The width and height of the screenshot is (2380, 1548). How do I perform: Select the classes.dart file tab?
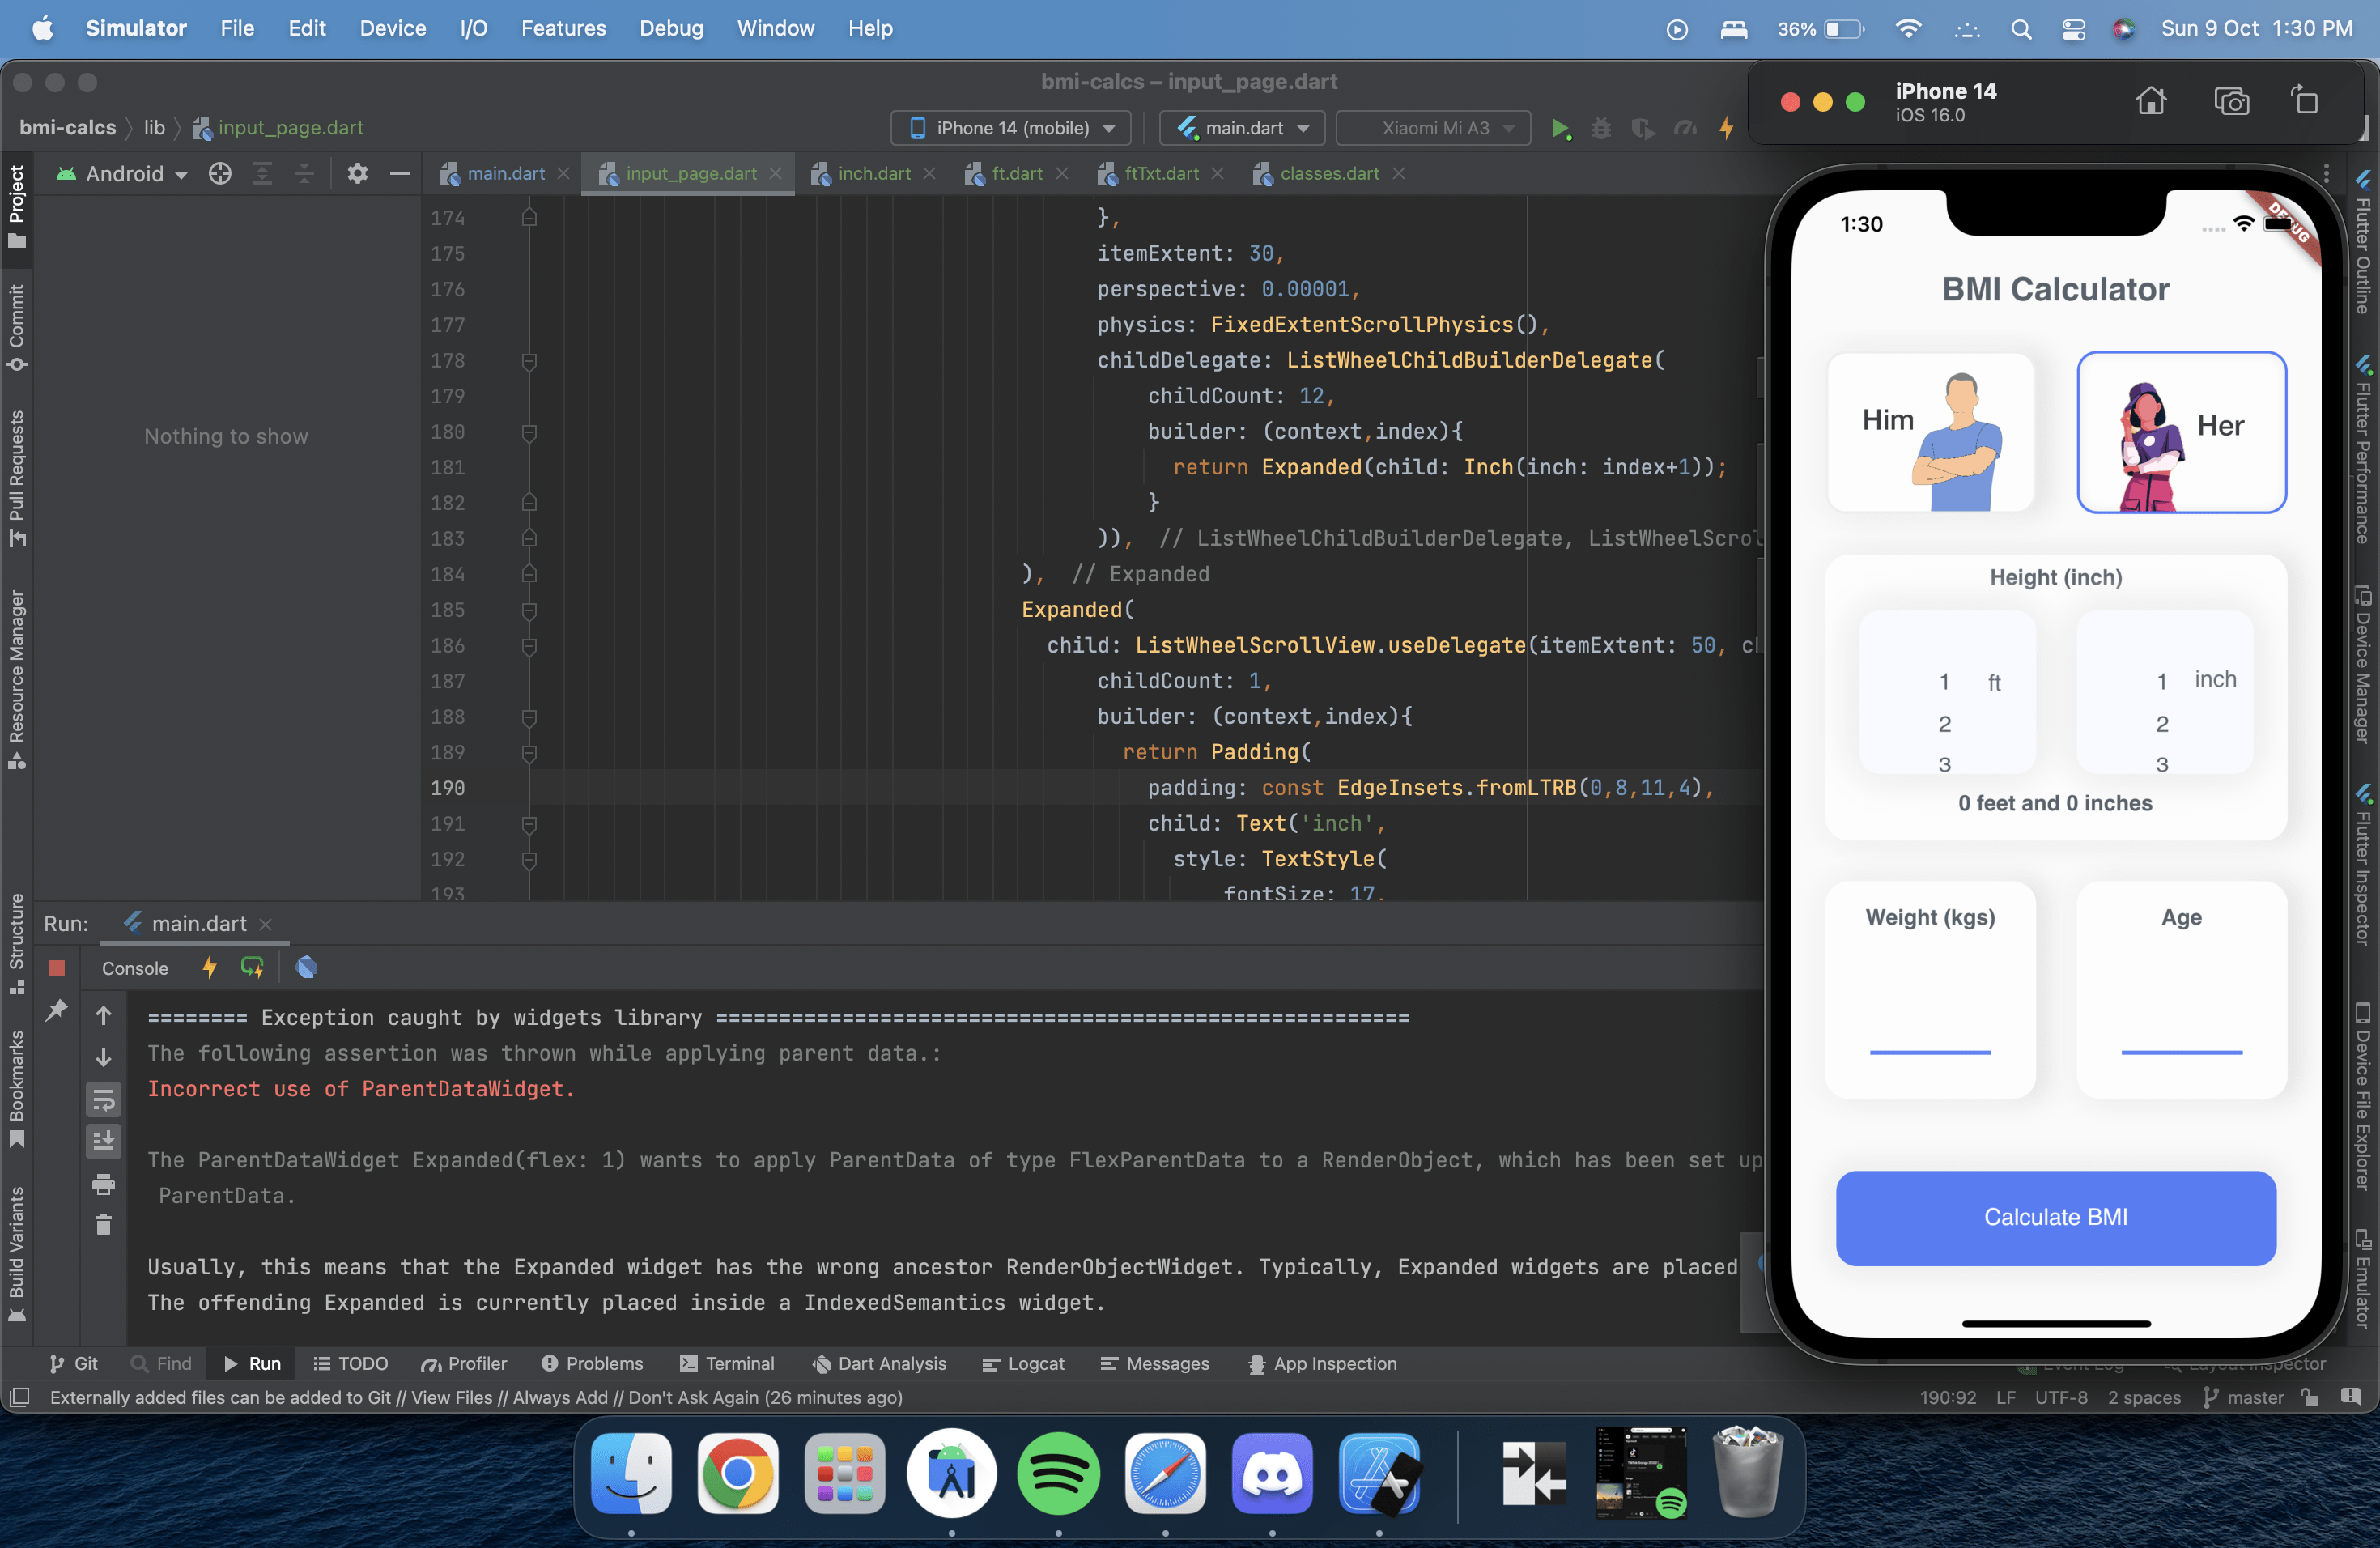pos(1322,172)
